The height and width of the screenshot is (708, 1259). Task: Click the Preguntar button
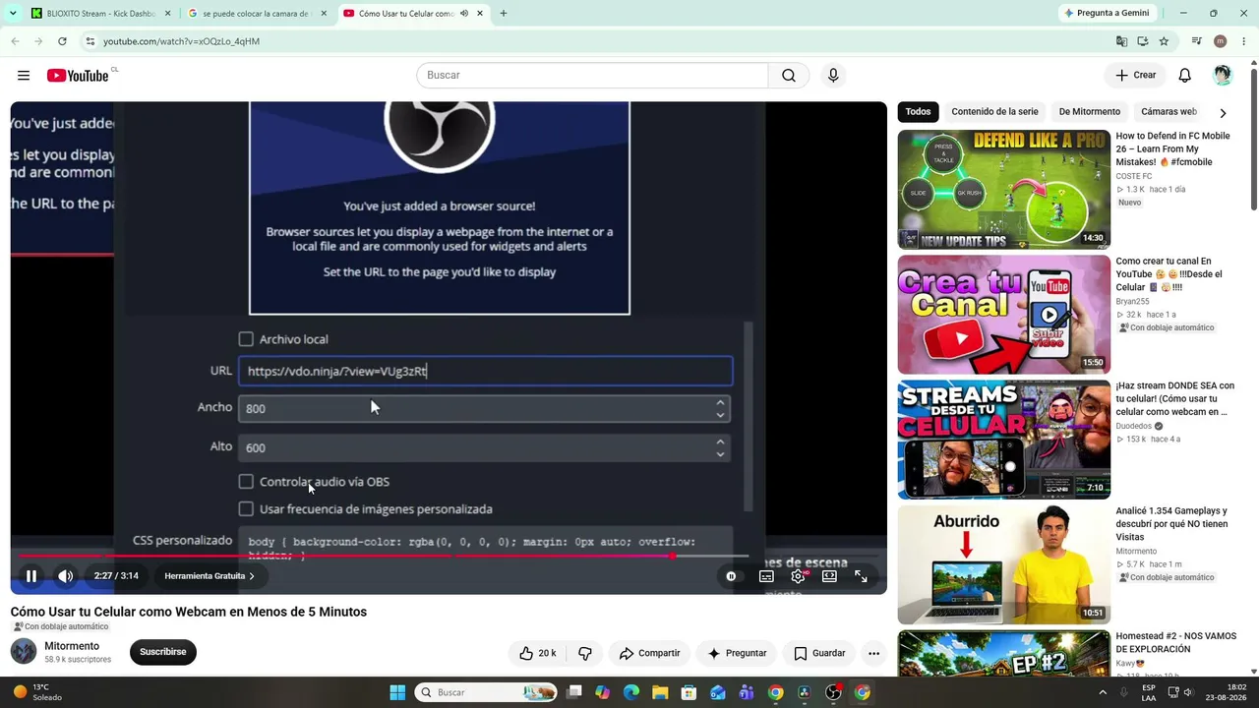[737, 653]
